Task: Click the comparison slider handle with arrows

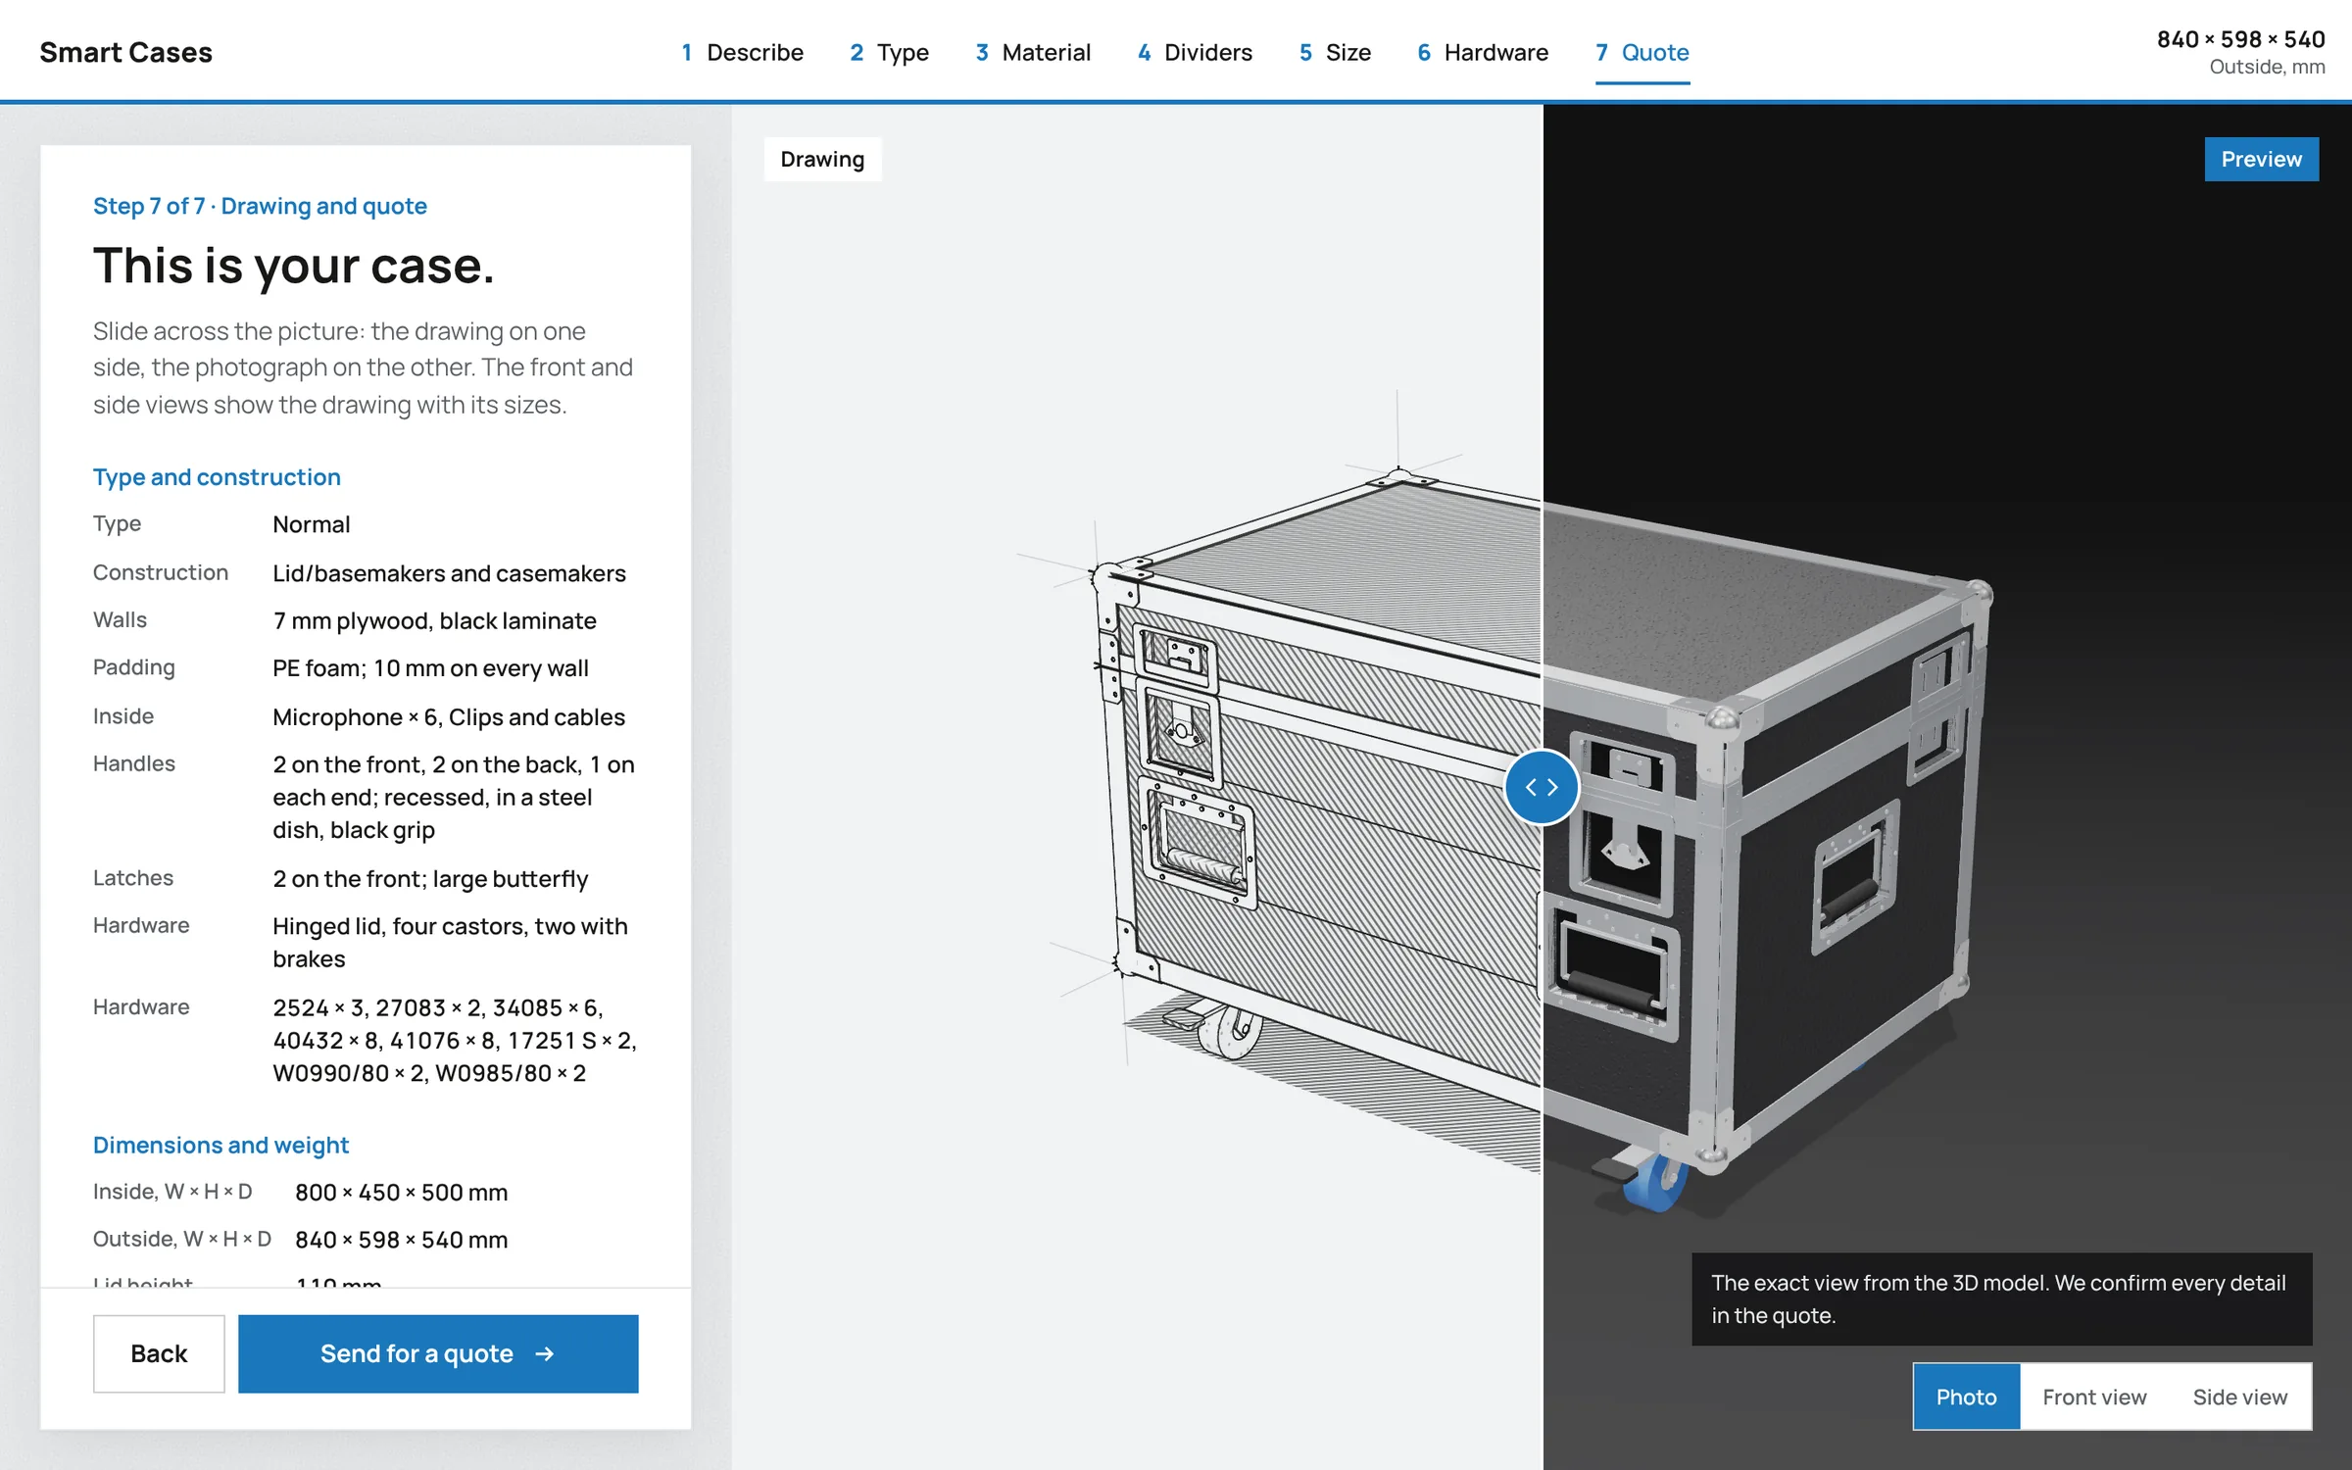Action: point(1541,787)
